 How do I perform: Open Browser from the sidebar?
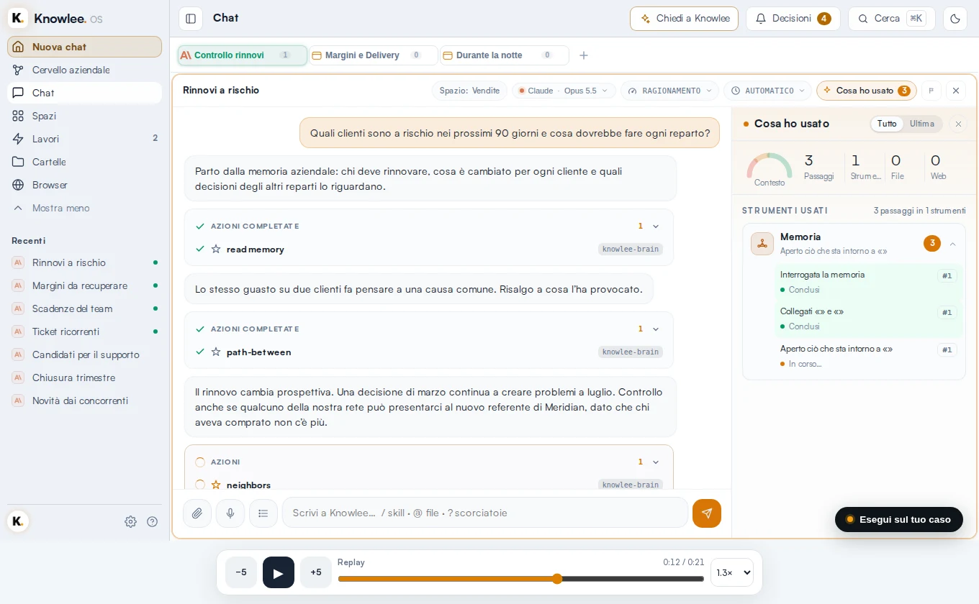click(x=84, y=185)
